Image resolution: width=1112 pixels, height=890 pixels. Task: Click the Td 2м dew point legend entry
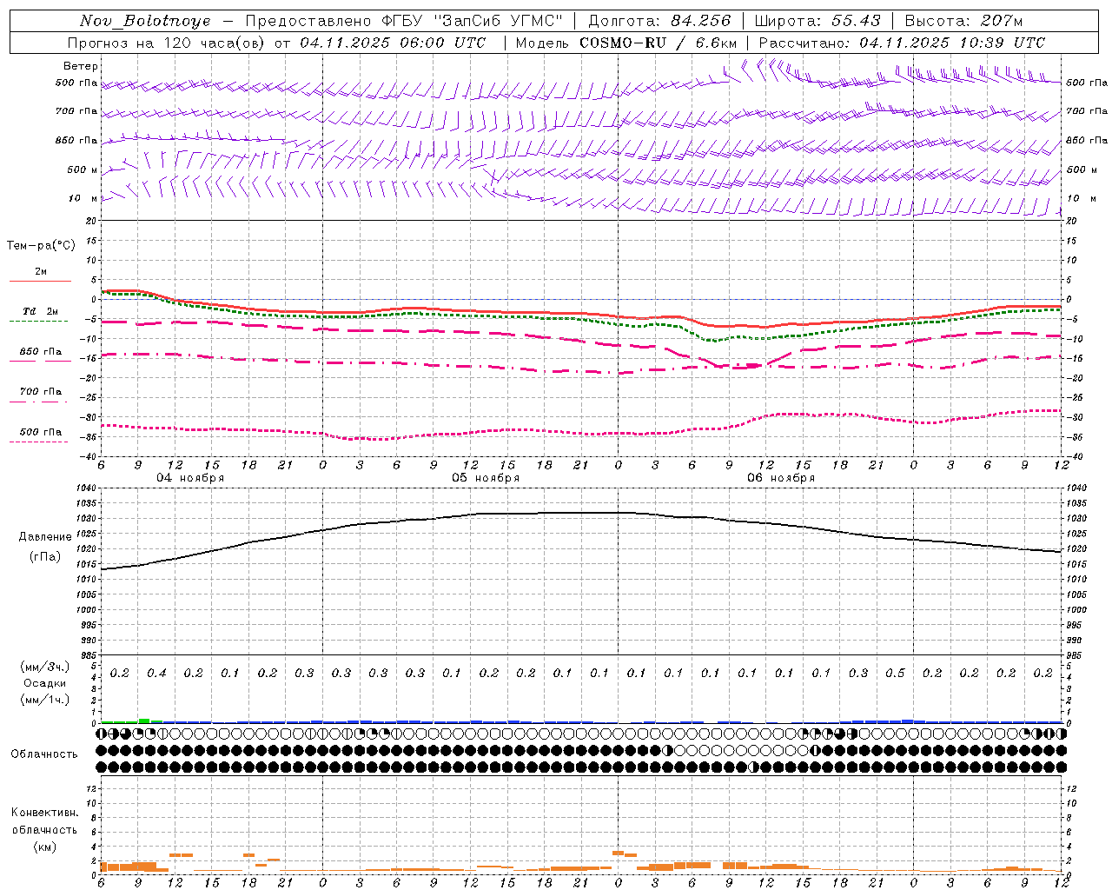[41, 311]
